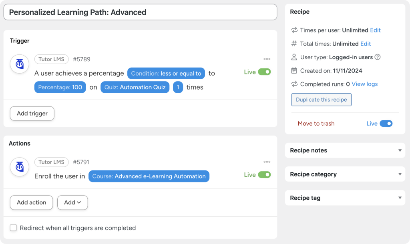The image size is (410, 244).
Task: Open the trigger options menu
Action: (x=267, y=59)
